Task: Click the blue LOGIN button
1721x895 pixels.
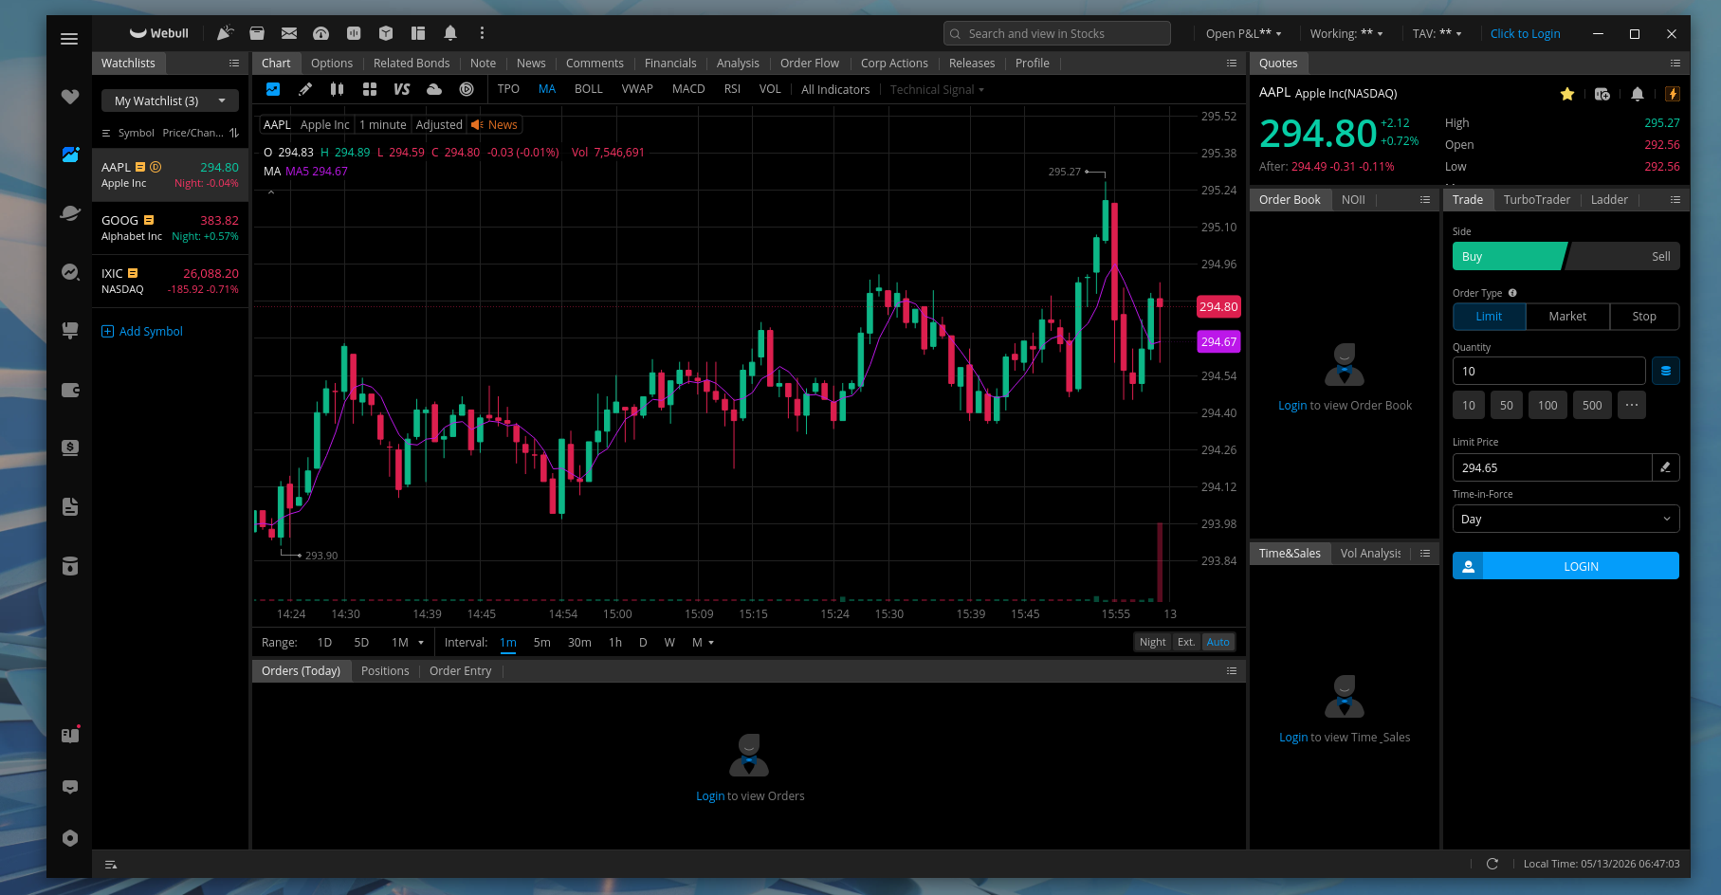Action: [1565, 566]
